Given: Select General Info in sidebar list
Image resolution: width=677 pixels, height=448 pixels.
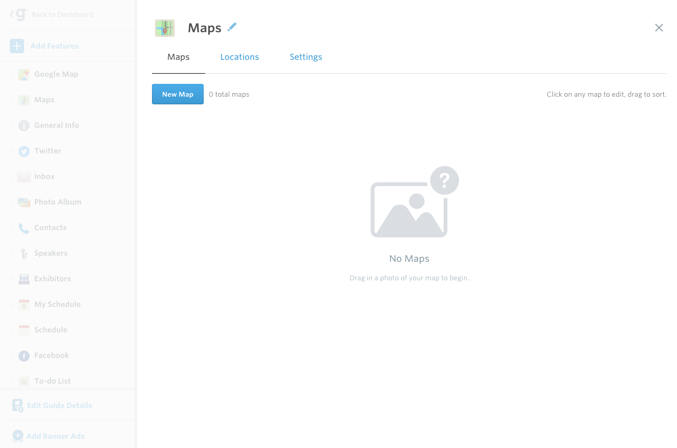Looking at the screenshot, I should 57,125.
